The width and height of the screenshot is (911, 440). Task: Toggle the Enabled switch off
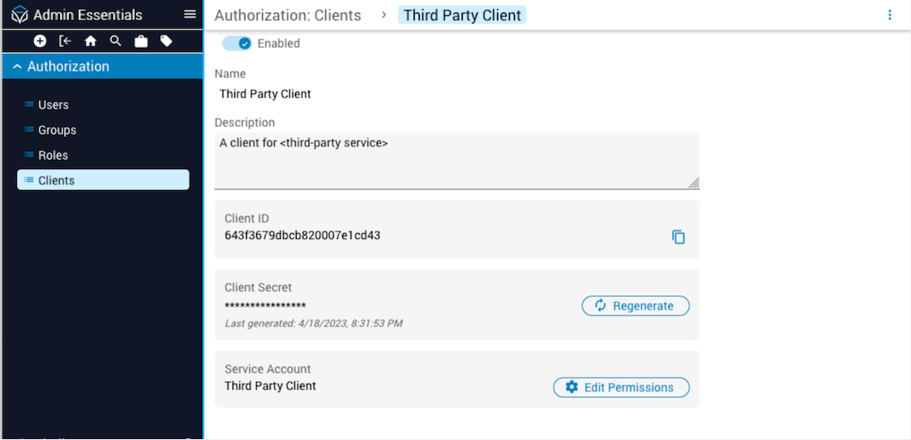pos(237,44)
